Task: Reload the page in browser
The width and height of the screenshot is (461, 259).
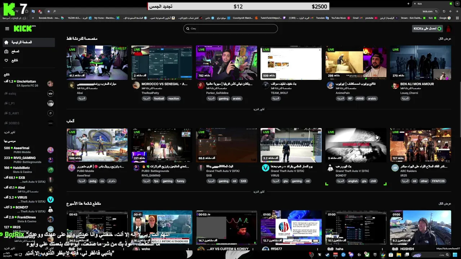Action: pos(443,11)
